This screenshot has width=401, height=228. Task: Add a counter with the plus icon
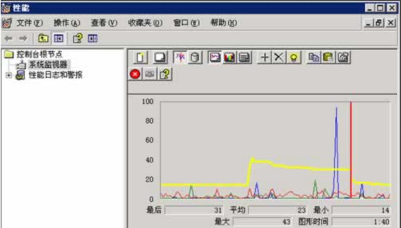pos(265,58)
